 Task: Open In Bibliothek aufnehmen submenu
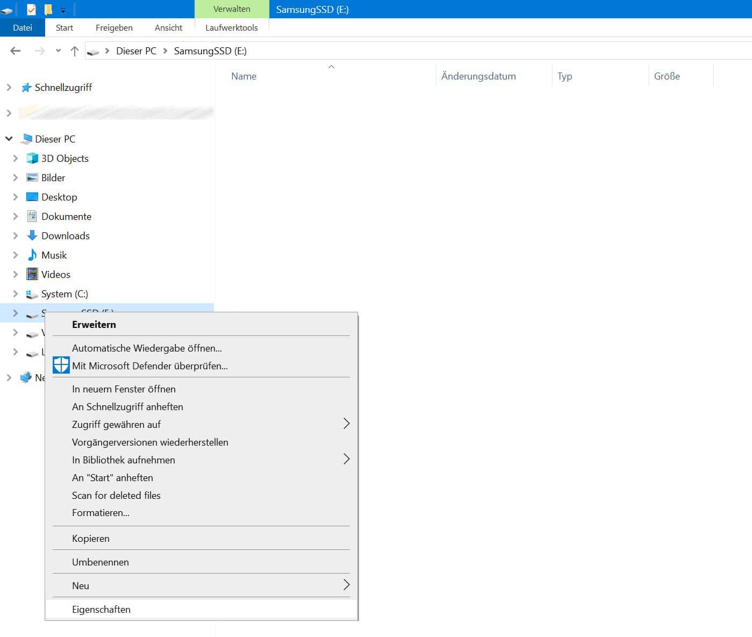tap(202, 460)
